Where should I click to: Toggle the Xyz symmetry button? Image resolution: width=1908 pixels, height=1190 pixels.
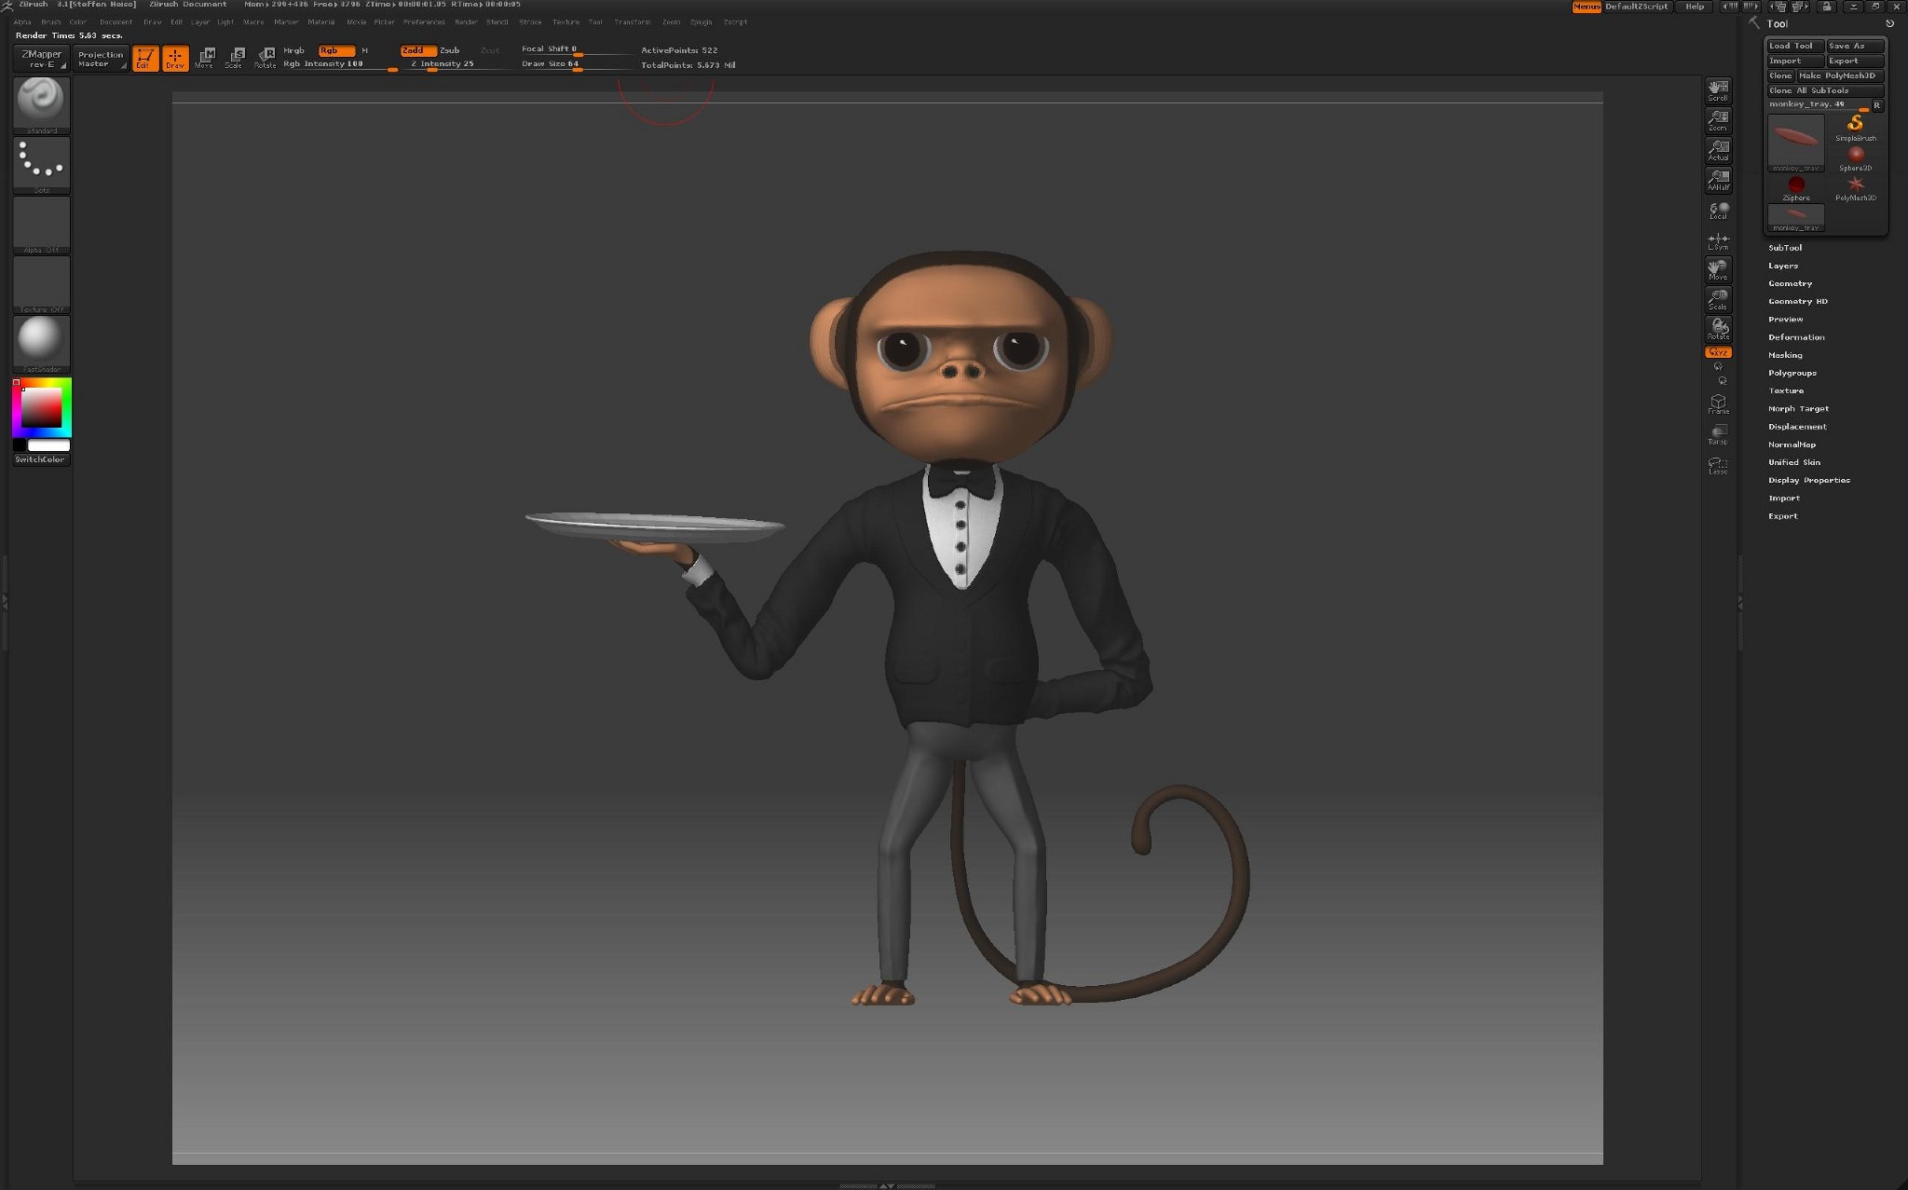coord(1717,351)
